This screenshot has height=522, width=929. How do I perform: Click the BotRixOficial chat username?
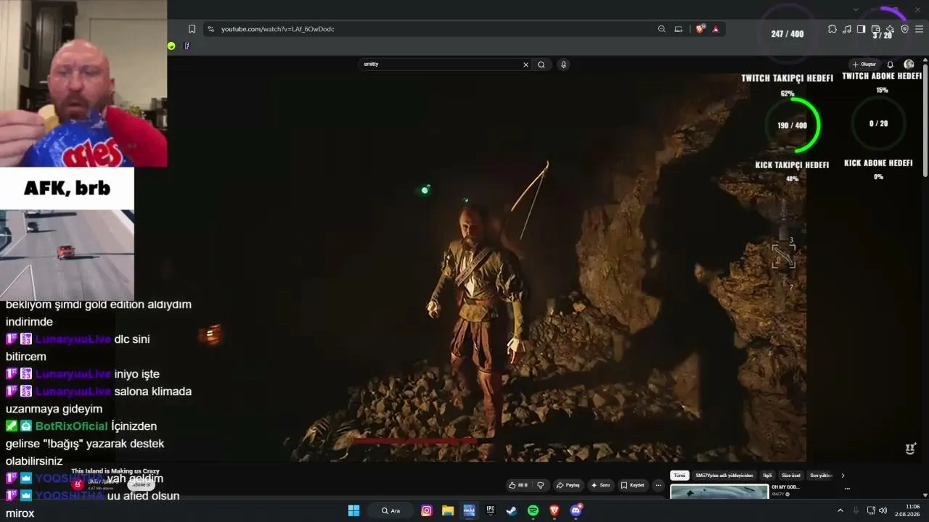[71, 426]
